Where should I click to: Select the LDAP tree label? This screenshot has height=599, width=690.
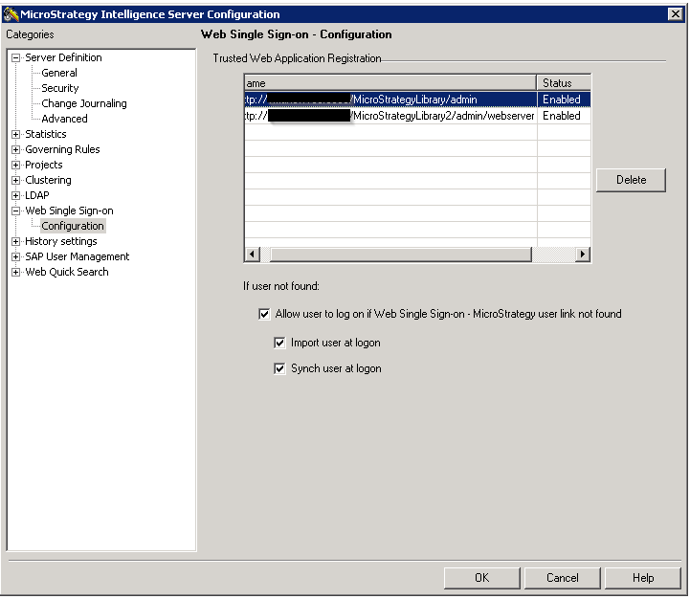37,195
